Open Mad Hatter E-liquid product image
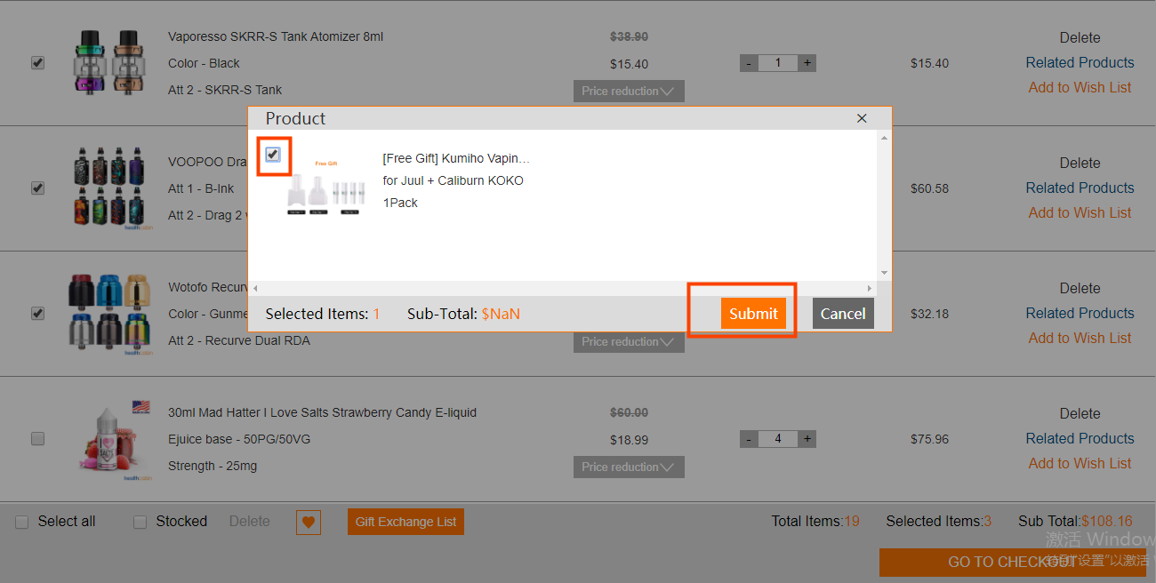The height and width of the screenshot is (583, 1156). (111, 440)
